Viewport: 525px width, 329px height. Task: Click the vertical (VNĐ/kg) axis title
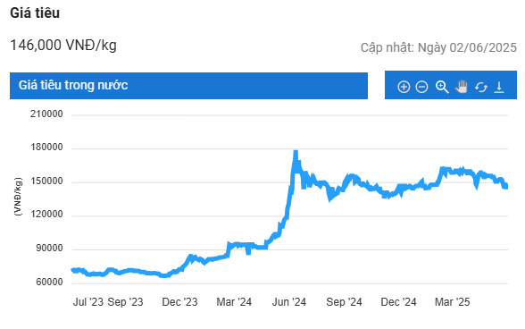tap(18, 197)
